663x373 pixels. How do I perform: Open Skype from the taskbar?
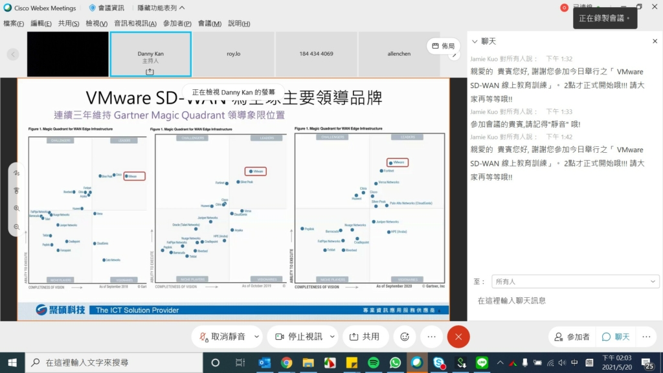pyautogui.click(x=439, y=363)
